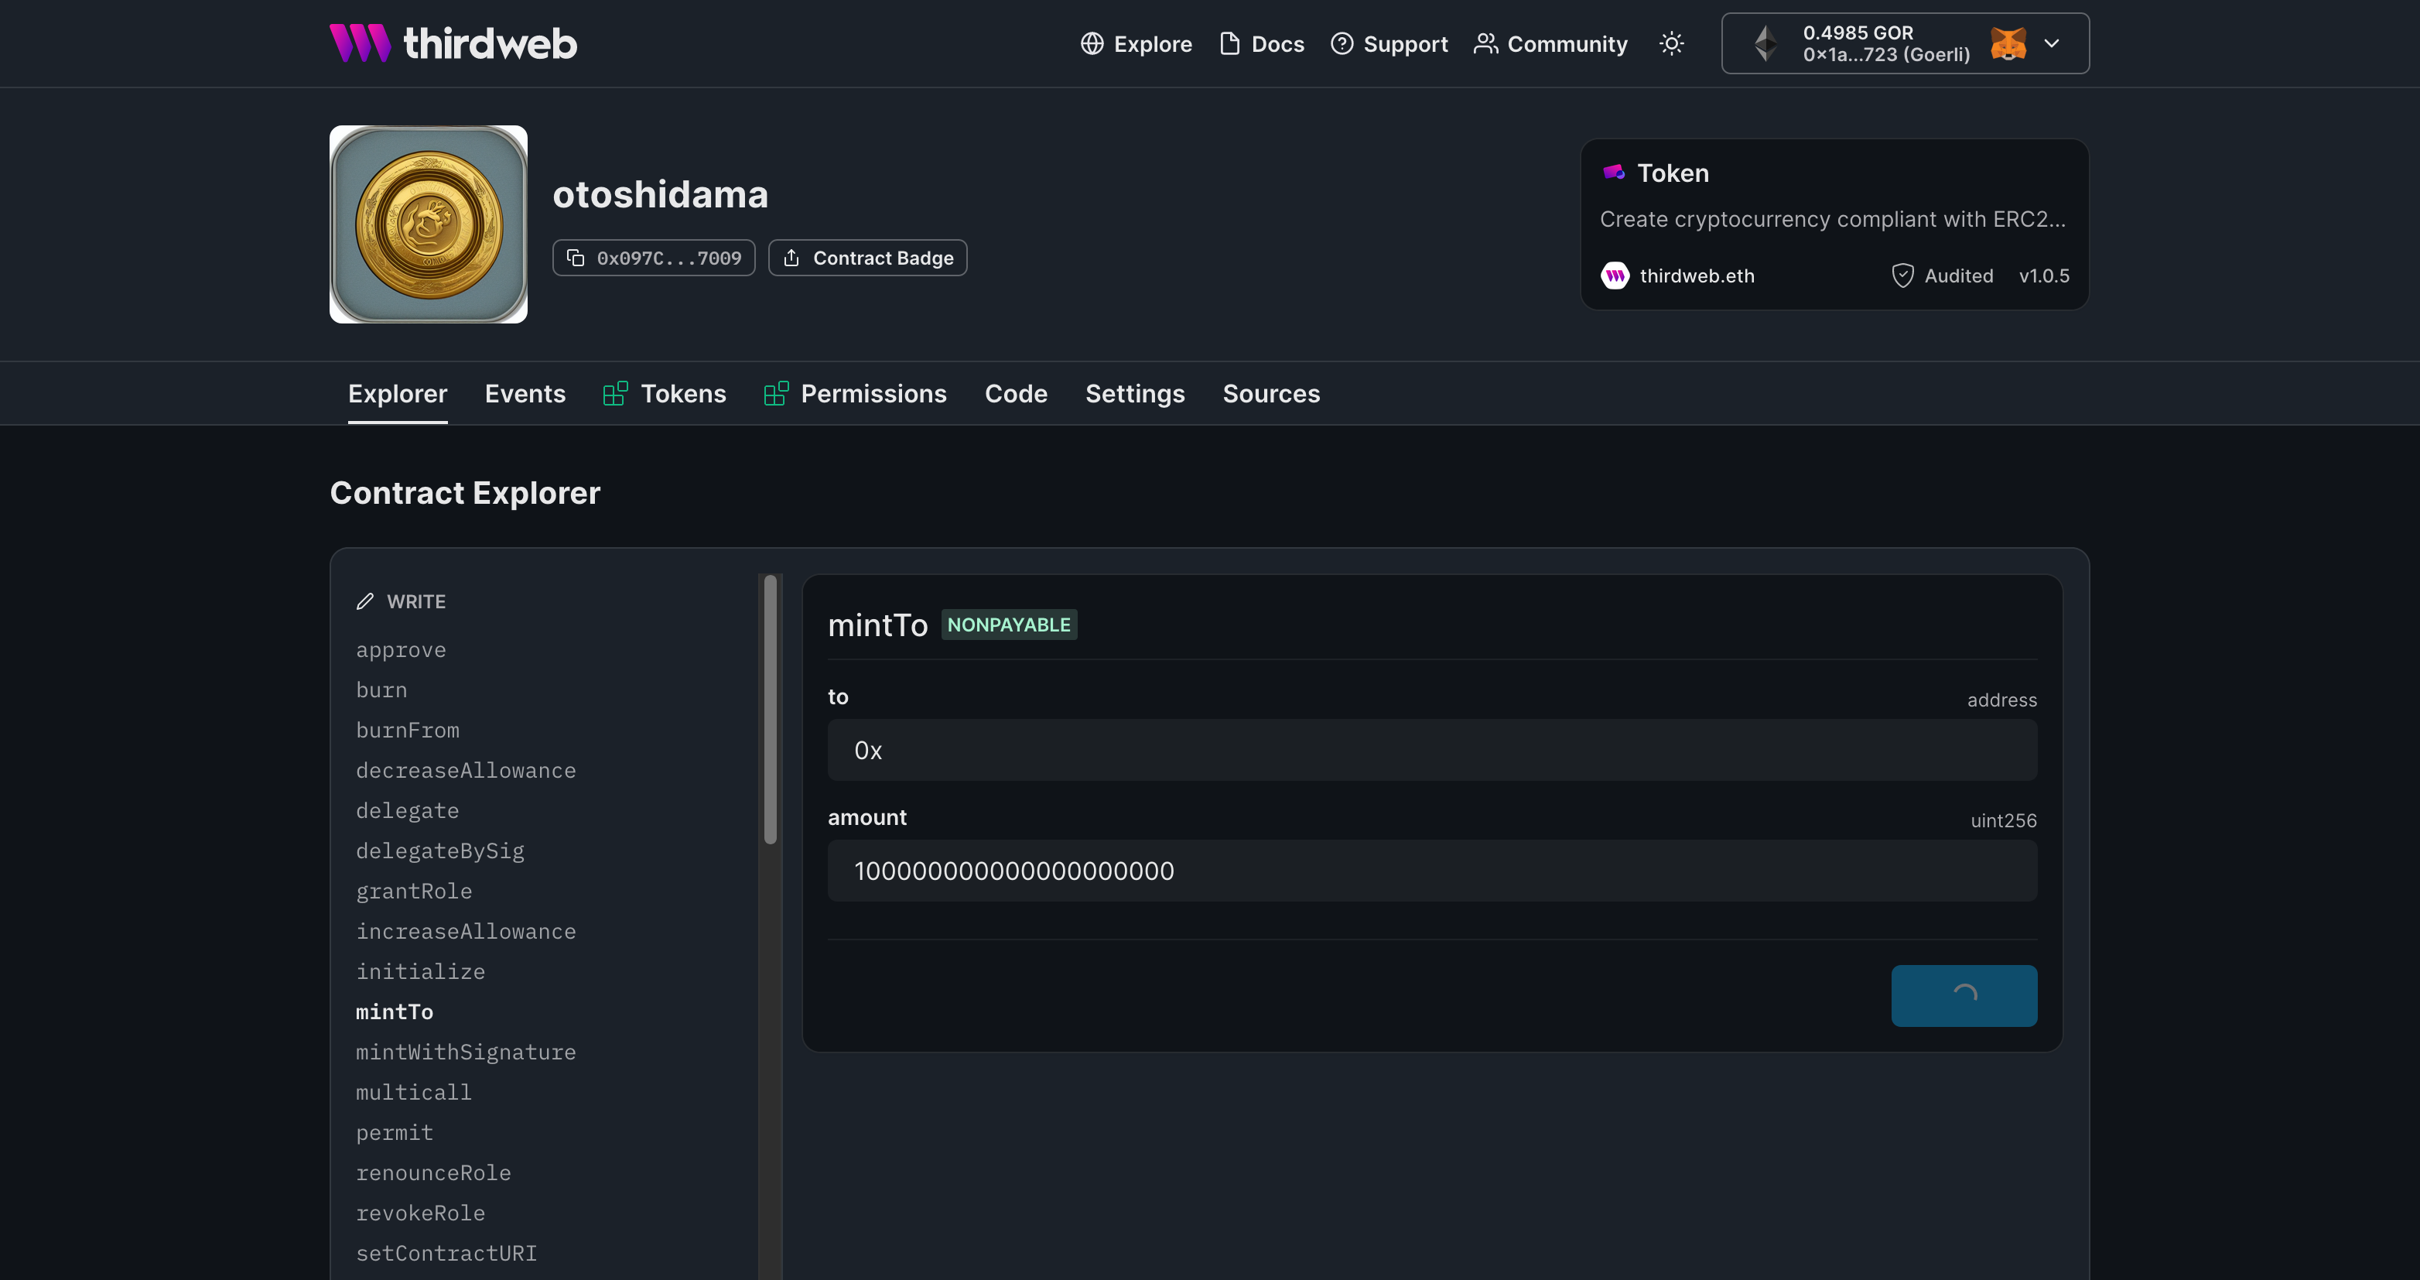The image size is (2420, 1280).
Task: Click the thirdweb logo icon
Action: pyautogui.click(x=360, y=43)
